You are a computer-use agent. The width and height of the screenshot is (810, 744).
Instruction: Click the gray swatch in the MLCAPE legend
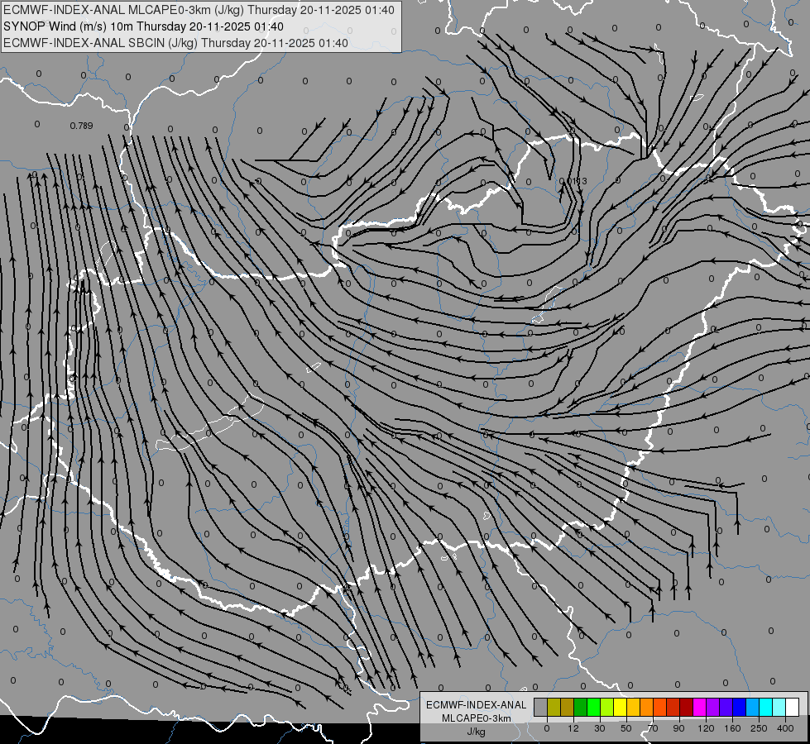[x=541, y=707]
